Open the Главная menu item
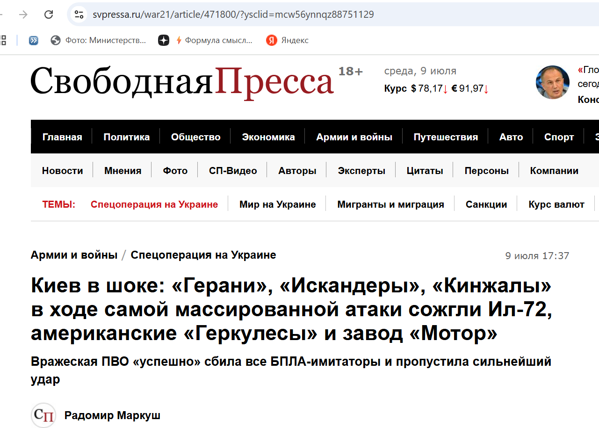This screenshot has width=599, height=428. 62,137
